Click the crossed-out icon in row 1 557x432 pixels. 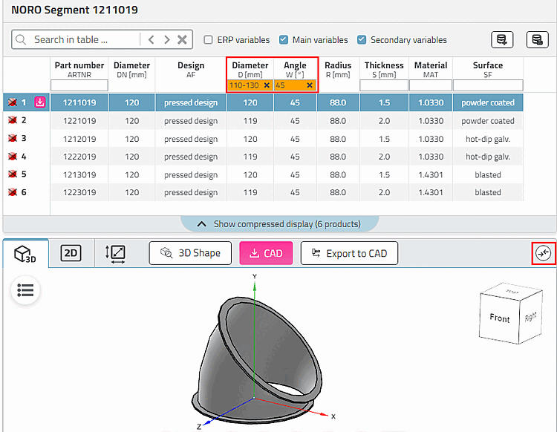click(x=13, y=102)
